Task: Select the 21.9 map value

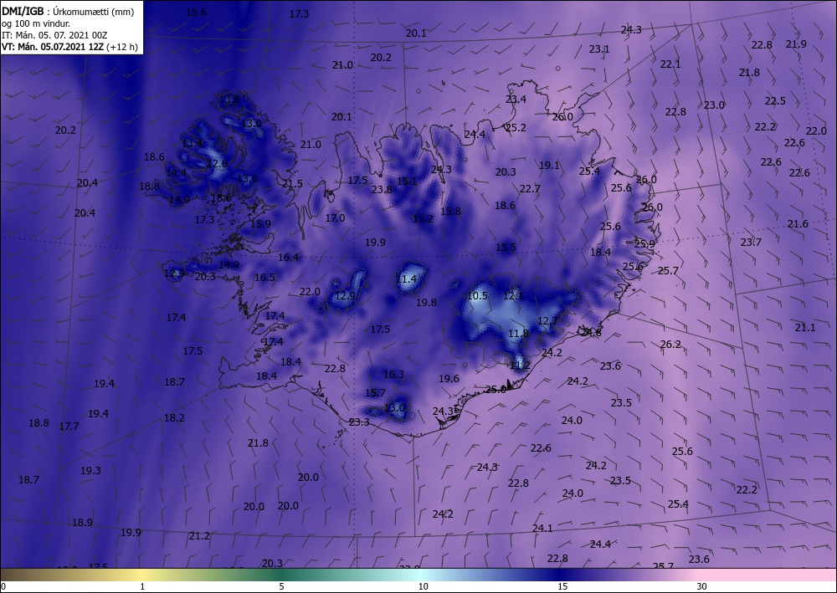Action: (x=796, y=44)
